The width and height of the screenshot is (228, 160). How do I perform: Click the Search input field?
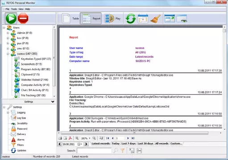(x=94, y=151)
